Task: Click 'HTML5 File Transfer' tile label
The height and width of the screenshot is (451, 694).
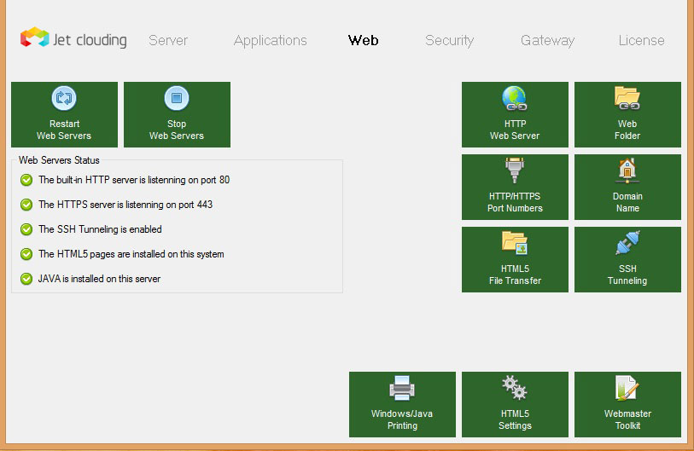Action: click(x=515, y=275)
